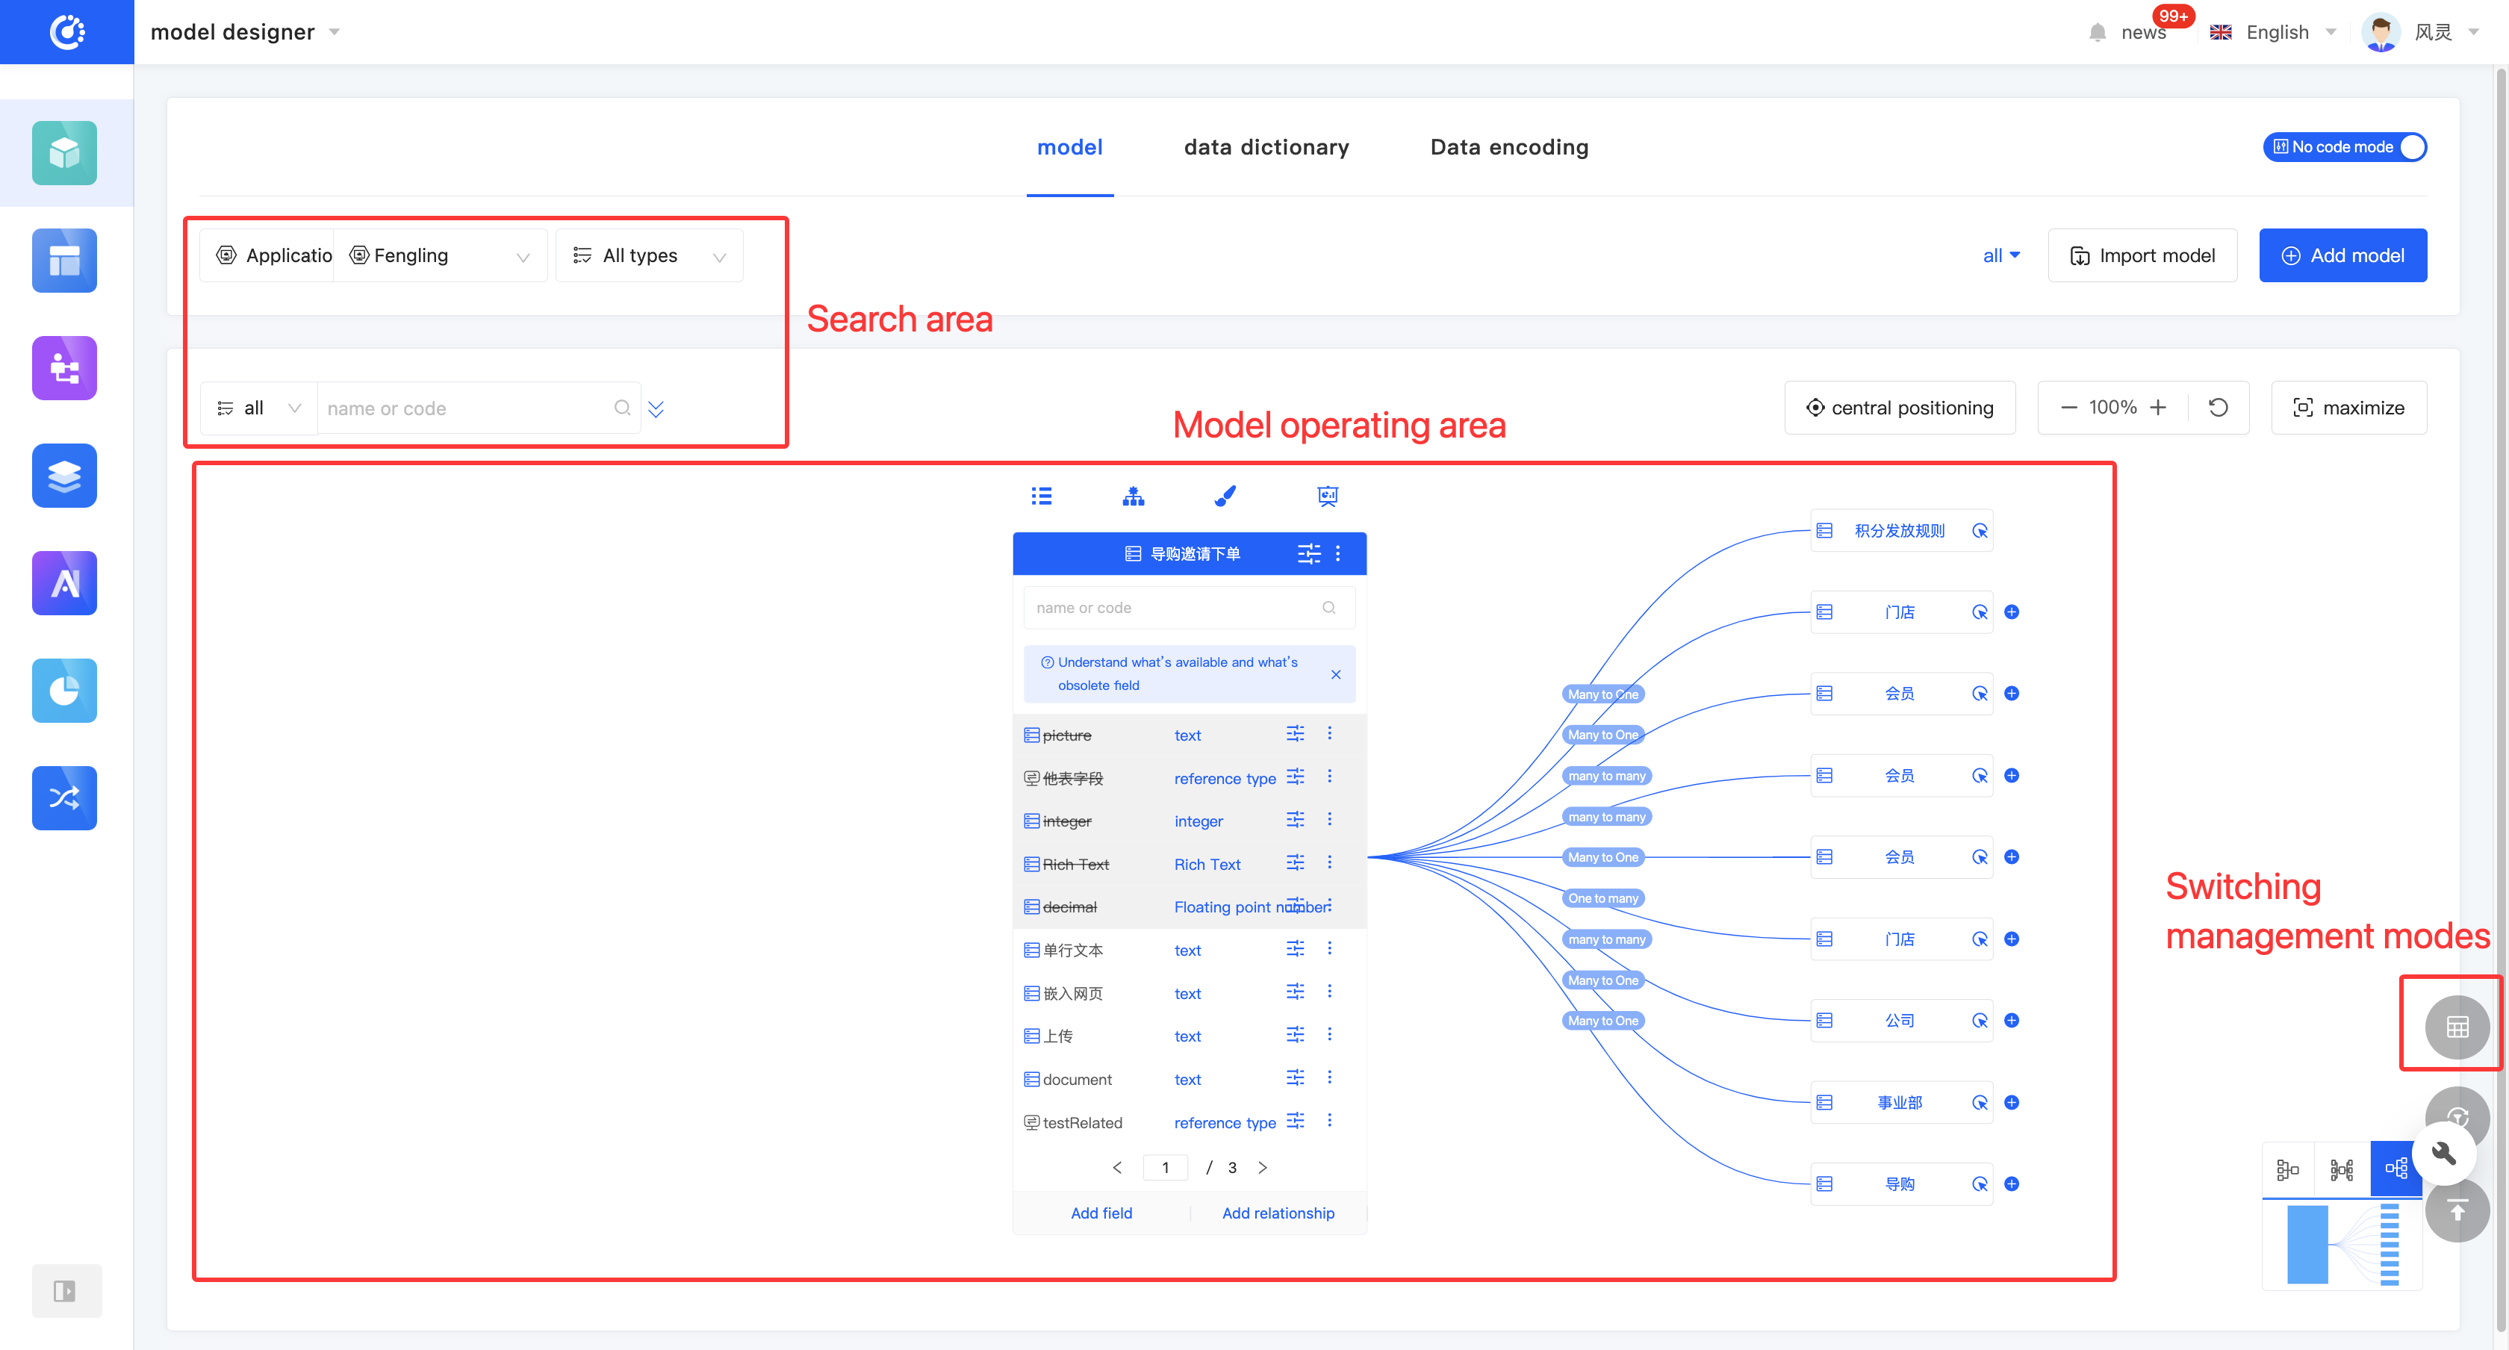
Task: Switch to the Data encoding tab
Action: 1508,147
